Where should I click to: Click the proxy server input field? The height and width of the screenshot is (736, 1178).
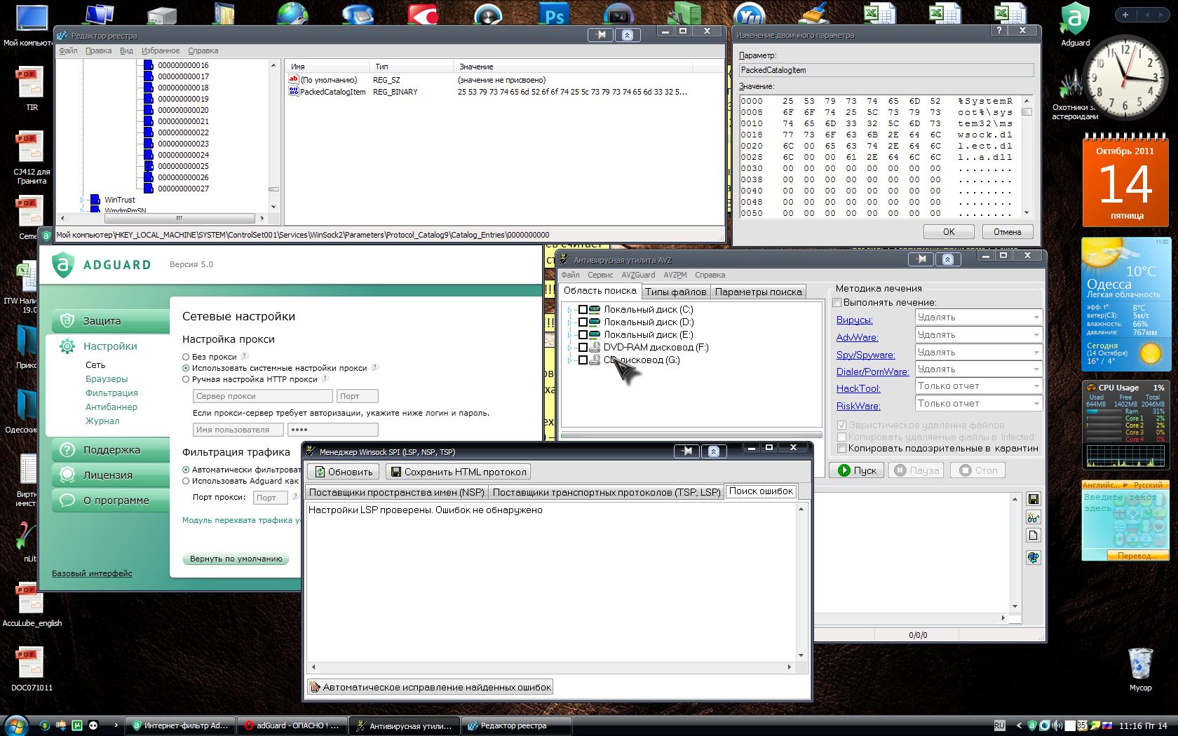pyautogui.click(x=262, y=396)
